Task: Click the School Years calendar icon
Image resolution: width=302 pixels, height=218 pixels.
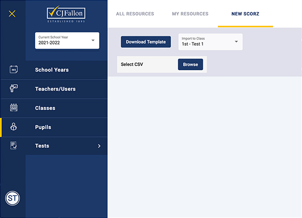Action: click(13, 70)
